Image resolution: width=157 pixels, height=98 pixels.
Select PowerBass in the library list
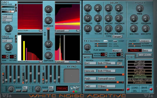[x=140, y=82]
